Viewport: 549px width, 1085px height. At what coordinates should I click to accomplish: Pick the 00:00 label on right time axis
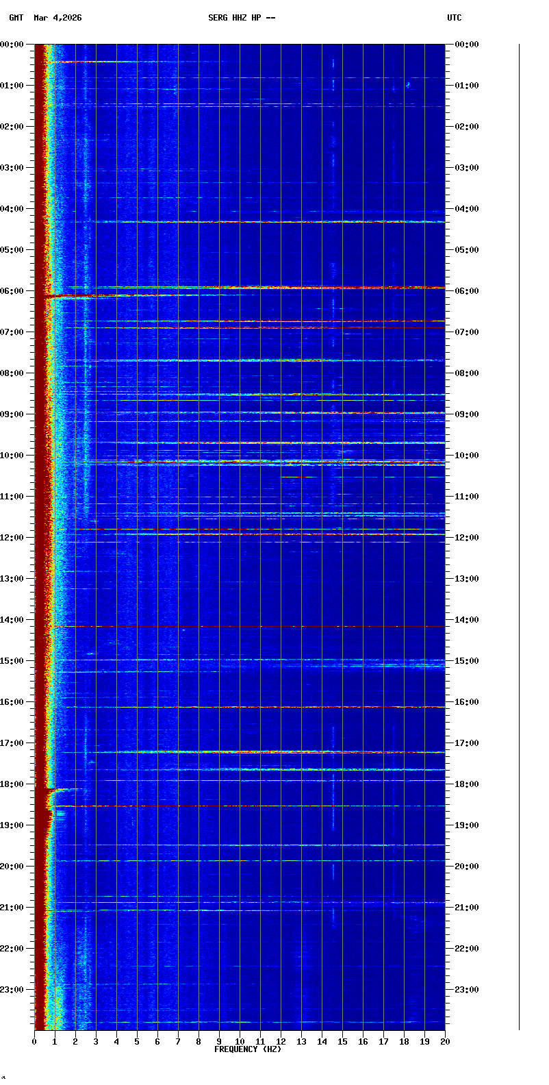[x=466, y=45]
